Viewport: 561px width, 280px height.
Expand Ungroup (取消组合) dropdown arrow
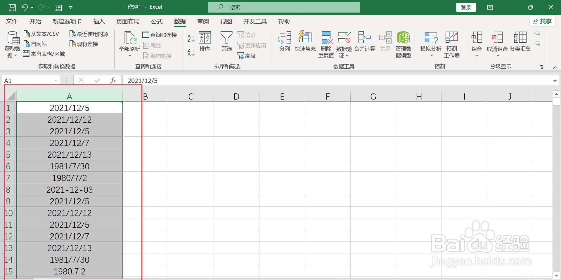tap(498, 56)
